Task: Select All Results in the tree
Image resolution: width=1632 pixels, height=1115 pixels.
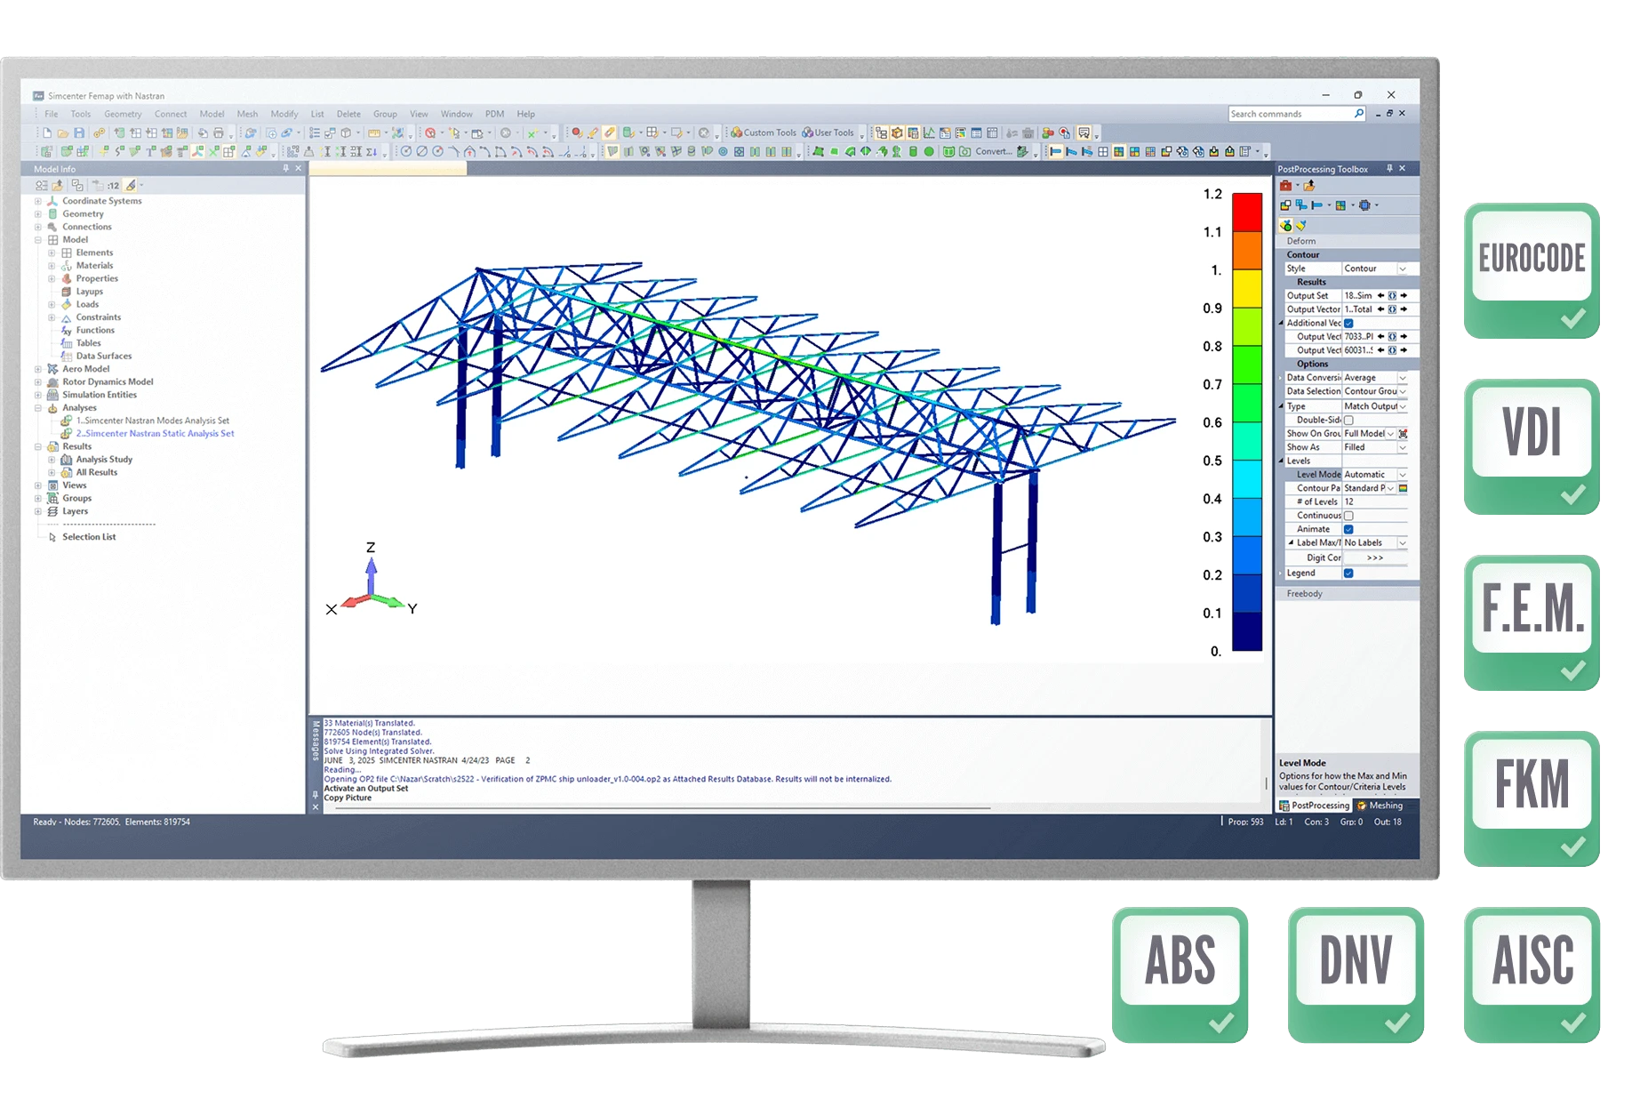Action: [96, 472]
